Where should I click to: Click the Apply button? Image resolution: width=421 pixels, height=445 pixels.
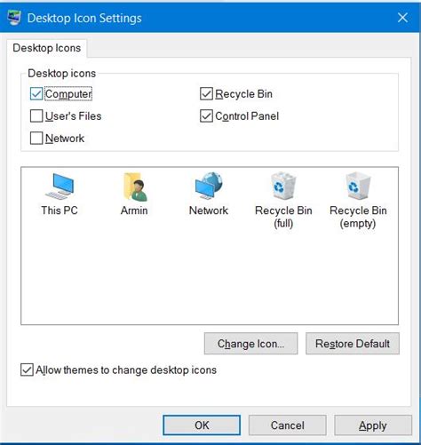click(x=373, y=425)
